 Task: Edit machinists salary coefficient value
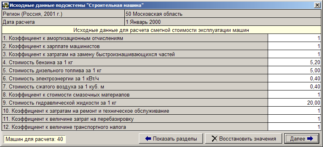pos(294,46)
